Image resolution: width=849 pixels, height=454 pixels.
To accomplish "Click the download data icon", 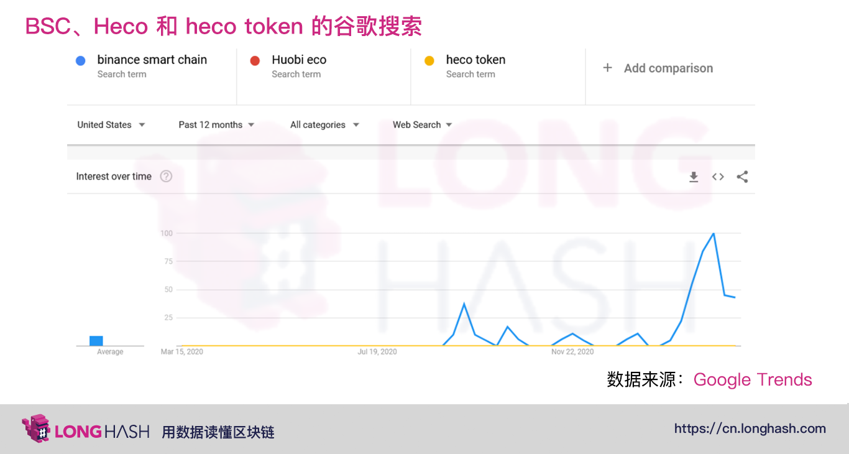I will pyautogui.click(x=694, y=177).
